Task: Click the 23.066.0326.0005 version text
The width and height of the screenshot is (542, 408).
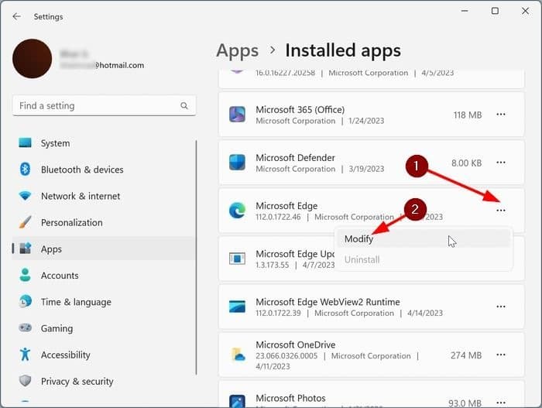Action: [x=286, y=356]
